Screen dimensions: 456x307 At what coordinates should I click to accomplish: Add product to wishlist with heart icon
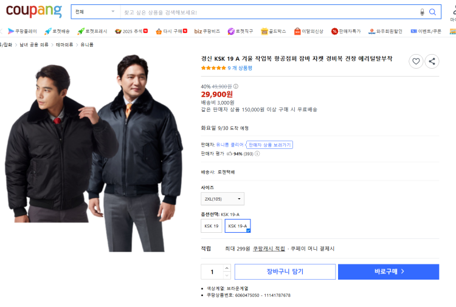[416, 61]
